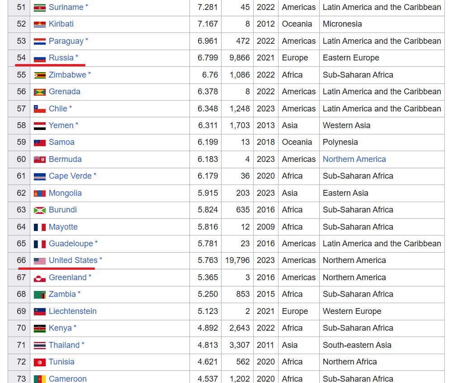This screenshot has height=383, width=458.
Task: Open the Mongolia link
Action: tap(65, 193)
